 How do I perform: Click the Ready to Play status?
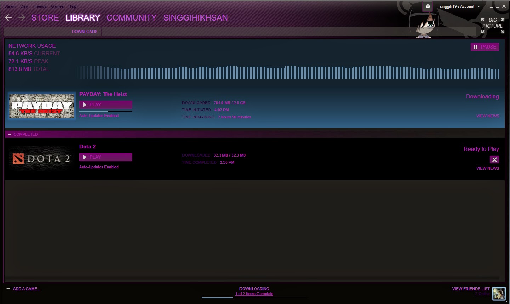pos(481,149)
